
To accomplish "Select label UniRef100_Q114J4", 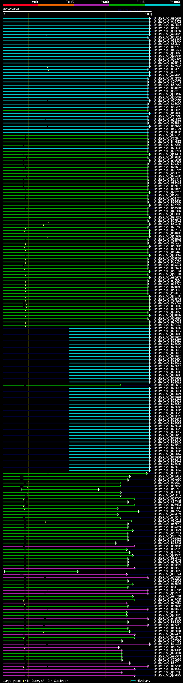I will pyautogui.click(x=168, y=154).
